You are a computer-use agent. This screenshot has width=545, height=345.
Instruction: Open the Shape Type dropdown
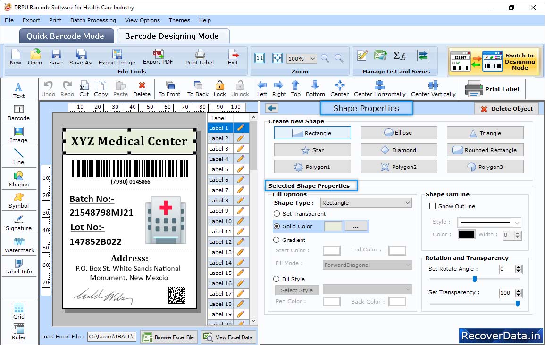(407, 203)
